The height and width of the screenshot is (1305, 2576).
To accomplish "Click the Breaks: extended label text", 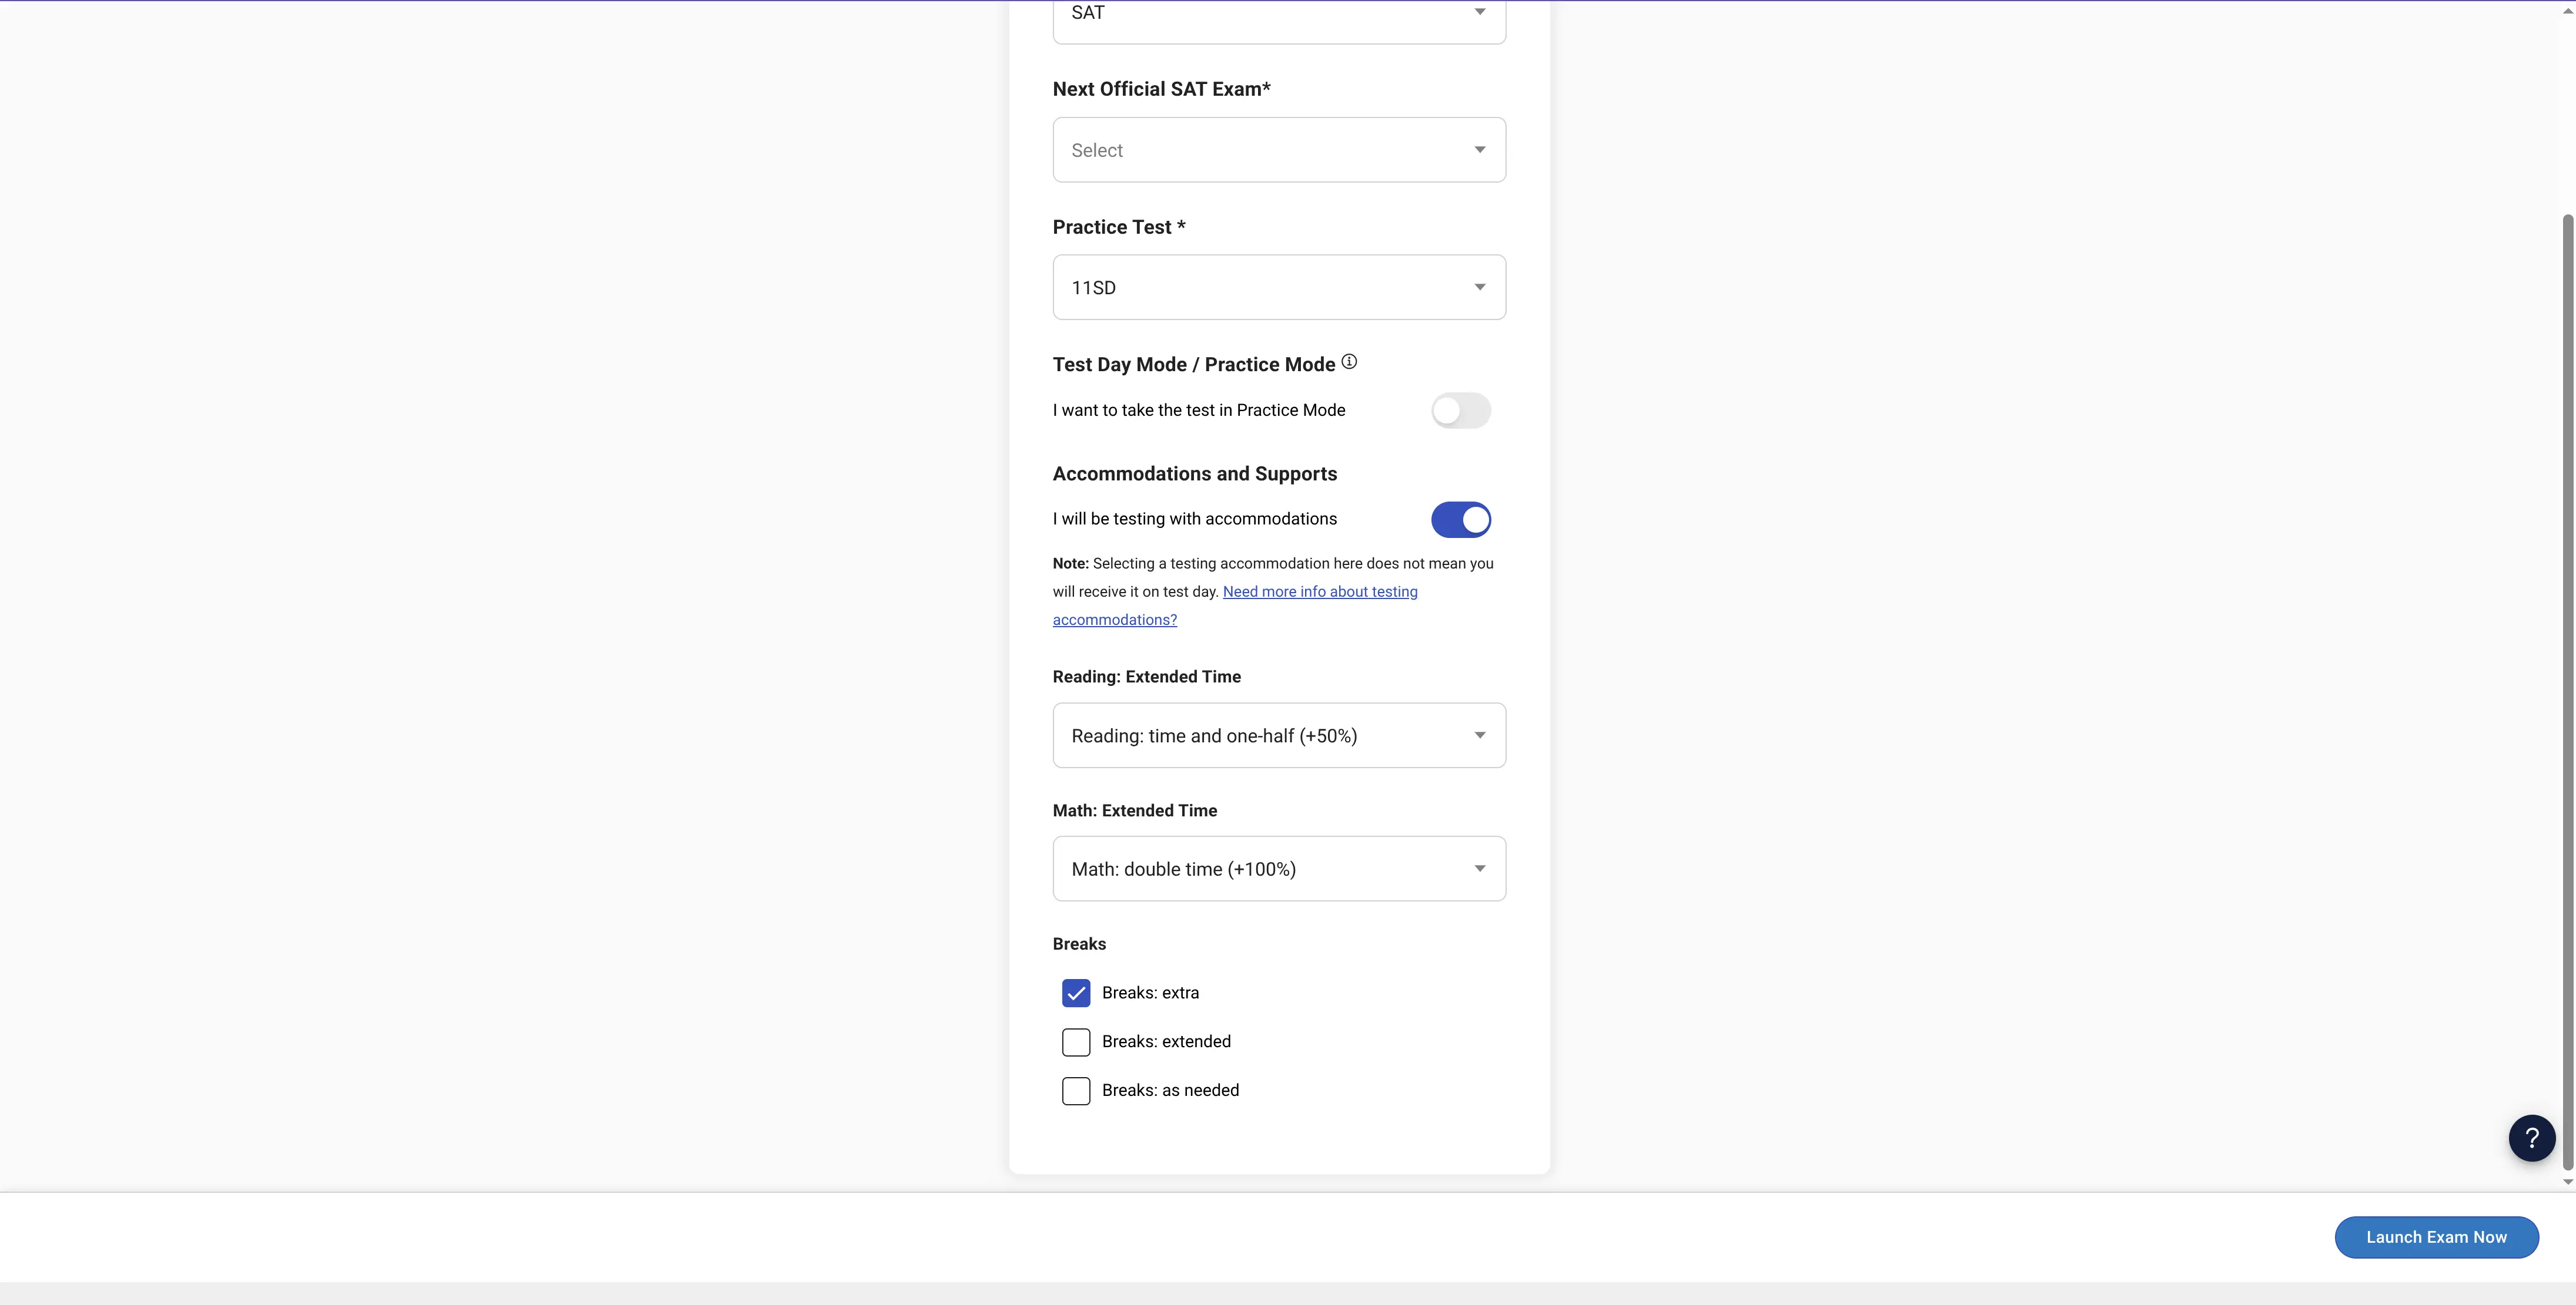I will [x=1166, y=1042].
